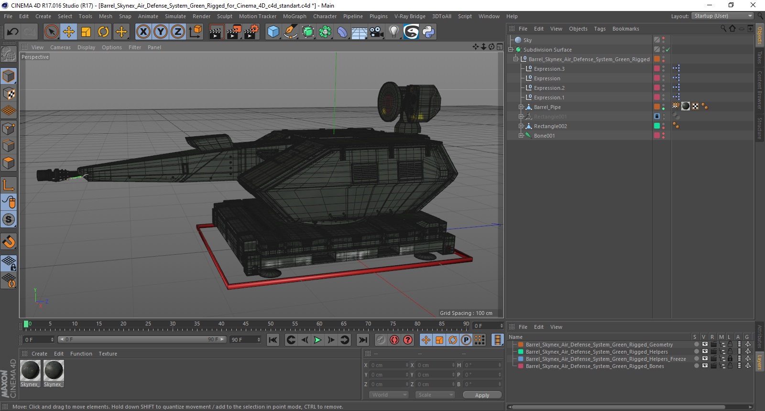Toggle X axis lock

tap(143, 32)
